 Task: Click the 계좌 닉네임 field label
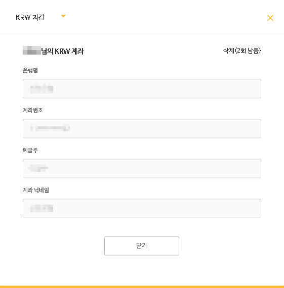click(36, 190)
